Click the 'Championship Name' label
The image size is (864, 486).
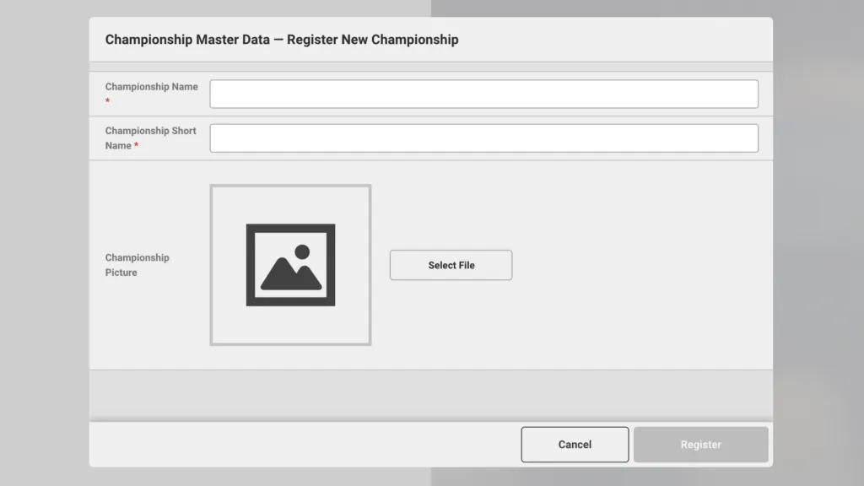click(x=152, y=87)
